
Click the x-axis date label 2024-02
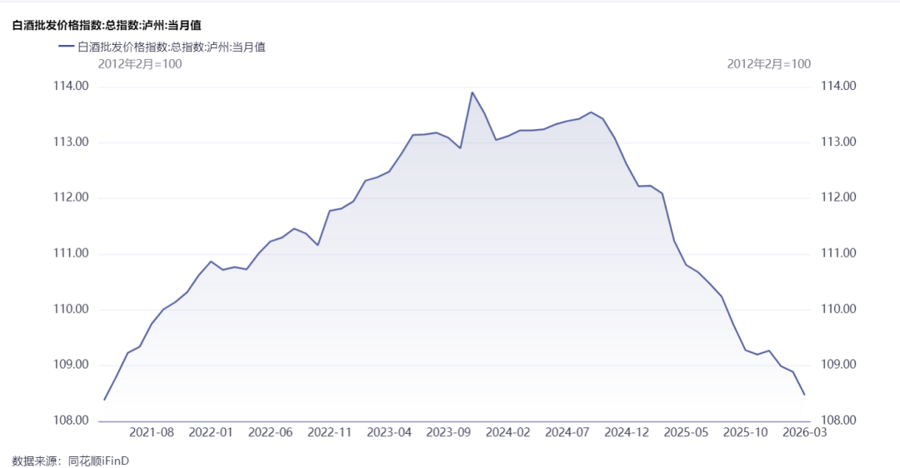(508, 432)
